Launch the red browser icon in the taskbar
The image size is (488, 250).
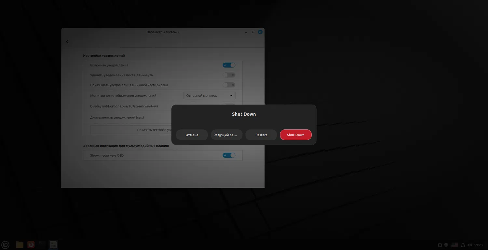(x=31, y=245)
